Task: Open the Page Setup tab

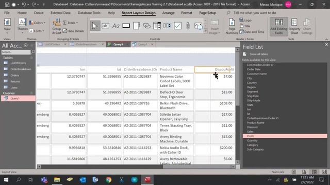Action: pyautogui.click(x=207, y=13)
